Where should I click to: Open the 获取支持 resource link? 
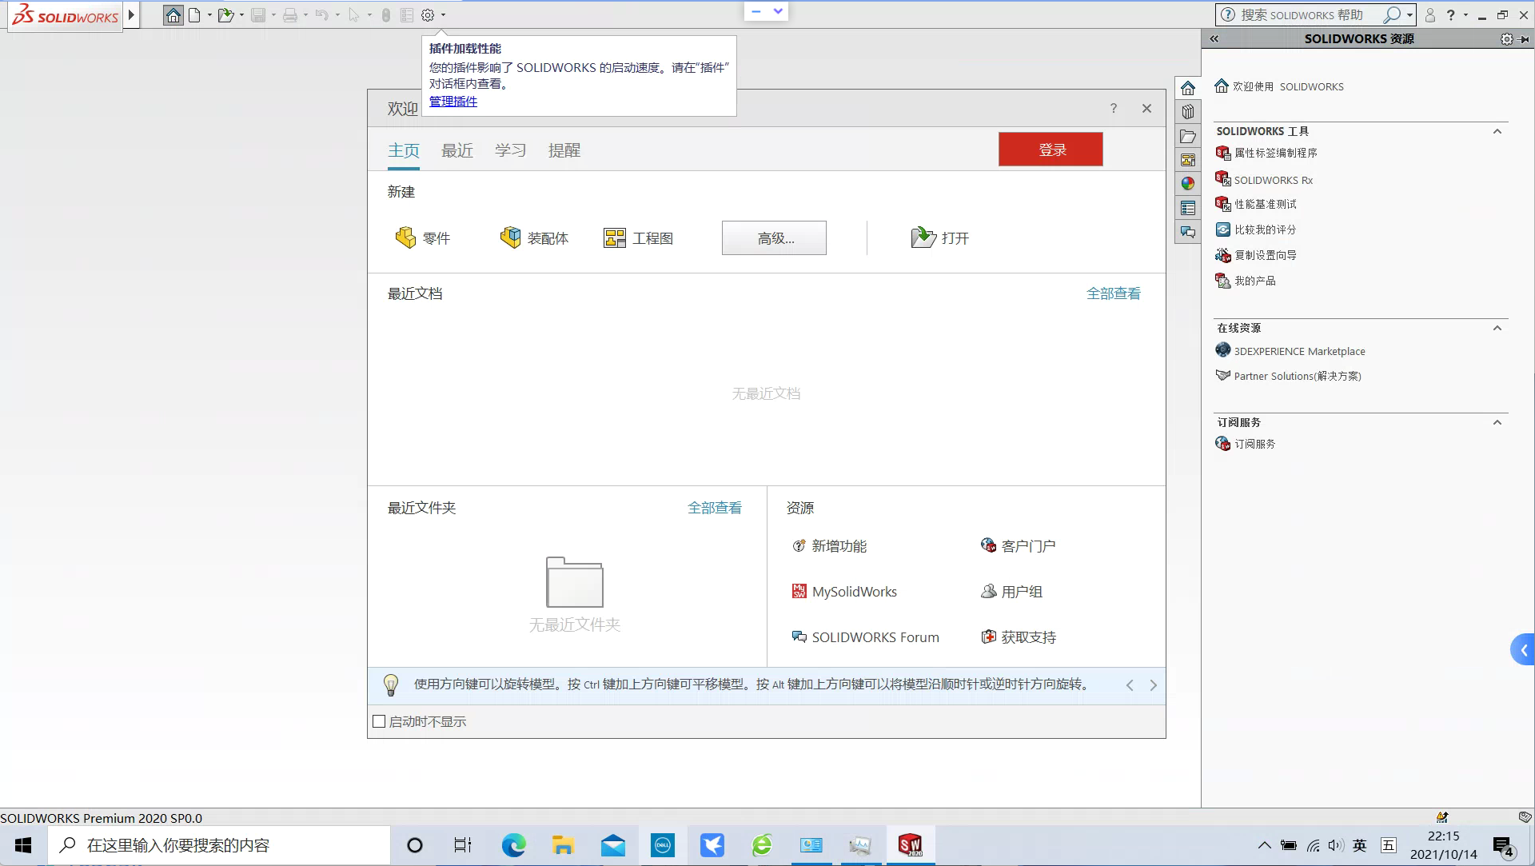[1019, 637]
